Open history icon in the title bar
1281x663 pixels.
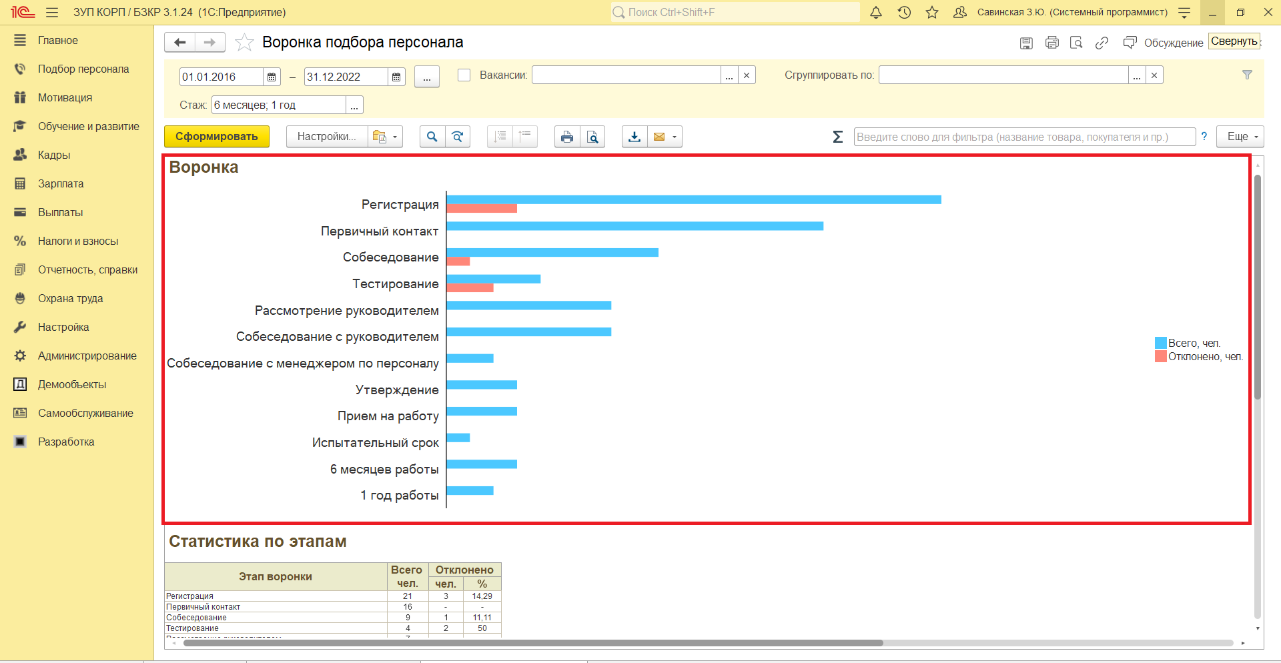click(904, 13)
